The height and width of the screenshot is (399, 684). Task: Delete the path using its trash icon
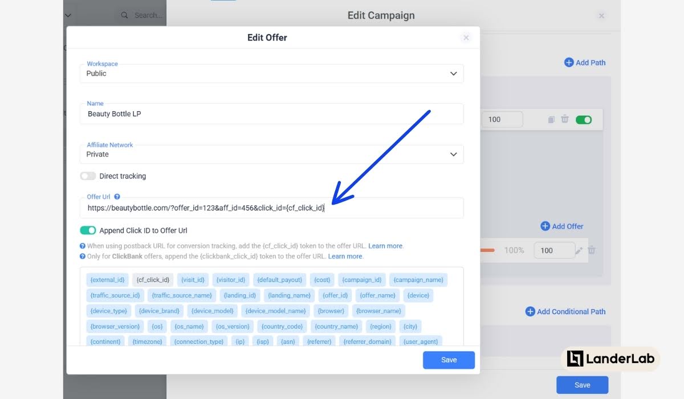(564, 119)
